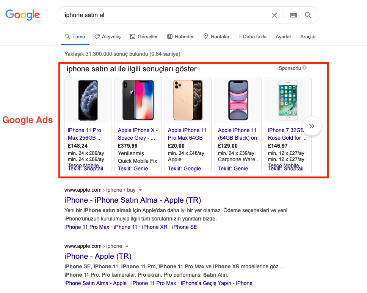
Task: Click Apple iPhone X Space Grey image
Action: [x=138, y=100]
